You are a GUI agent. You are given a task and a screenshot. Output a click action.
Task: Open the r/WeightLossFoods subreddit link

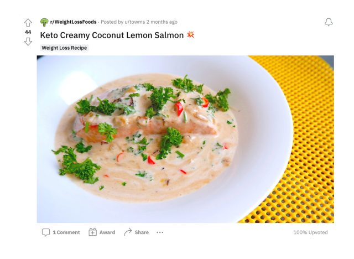[74, 22]
